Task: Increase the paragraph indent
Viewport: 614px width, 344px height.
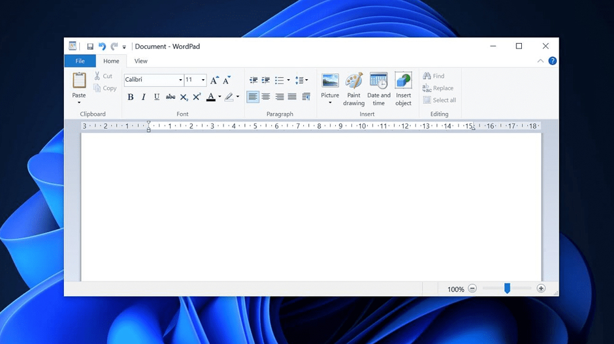Action: click(x=266, y=80)
